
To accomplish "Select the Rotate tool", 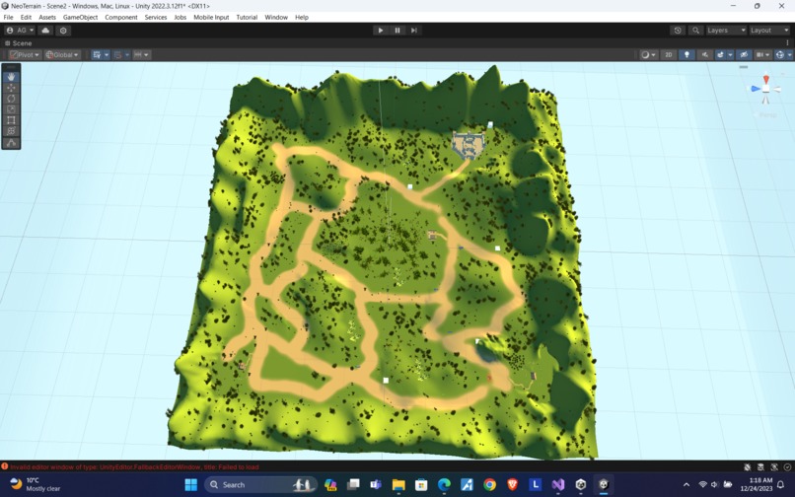I will point(11,99).
